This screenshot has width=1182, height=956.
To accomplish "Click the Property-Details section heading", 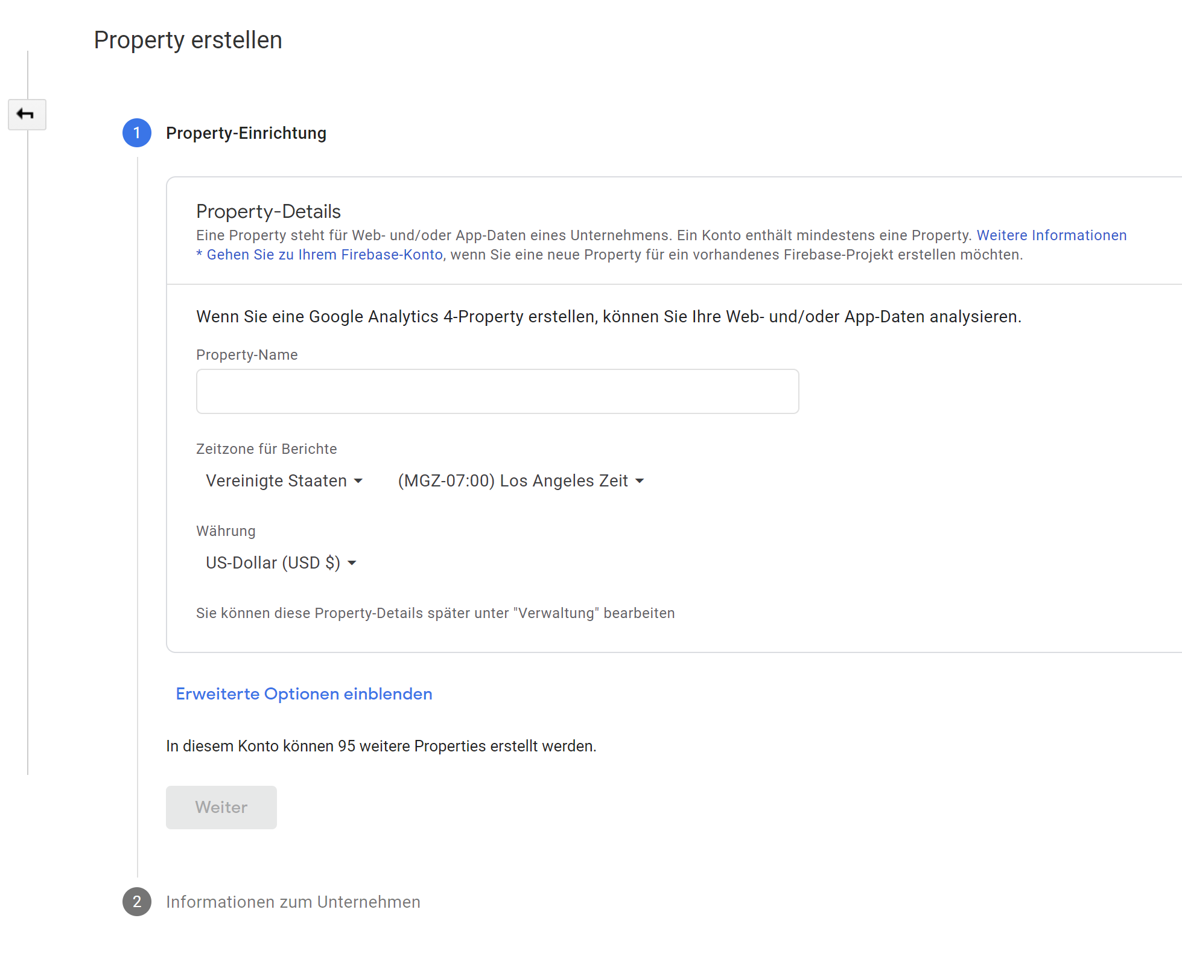I will [268, 211].
